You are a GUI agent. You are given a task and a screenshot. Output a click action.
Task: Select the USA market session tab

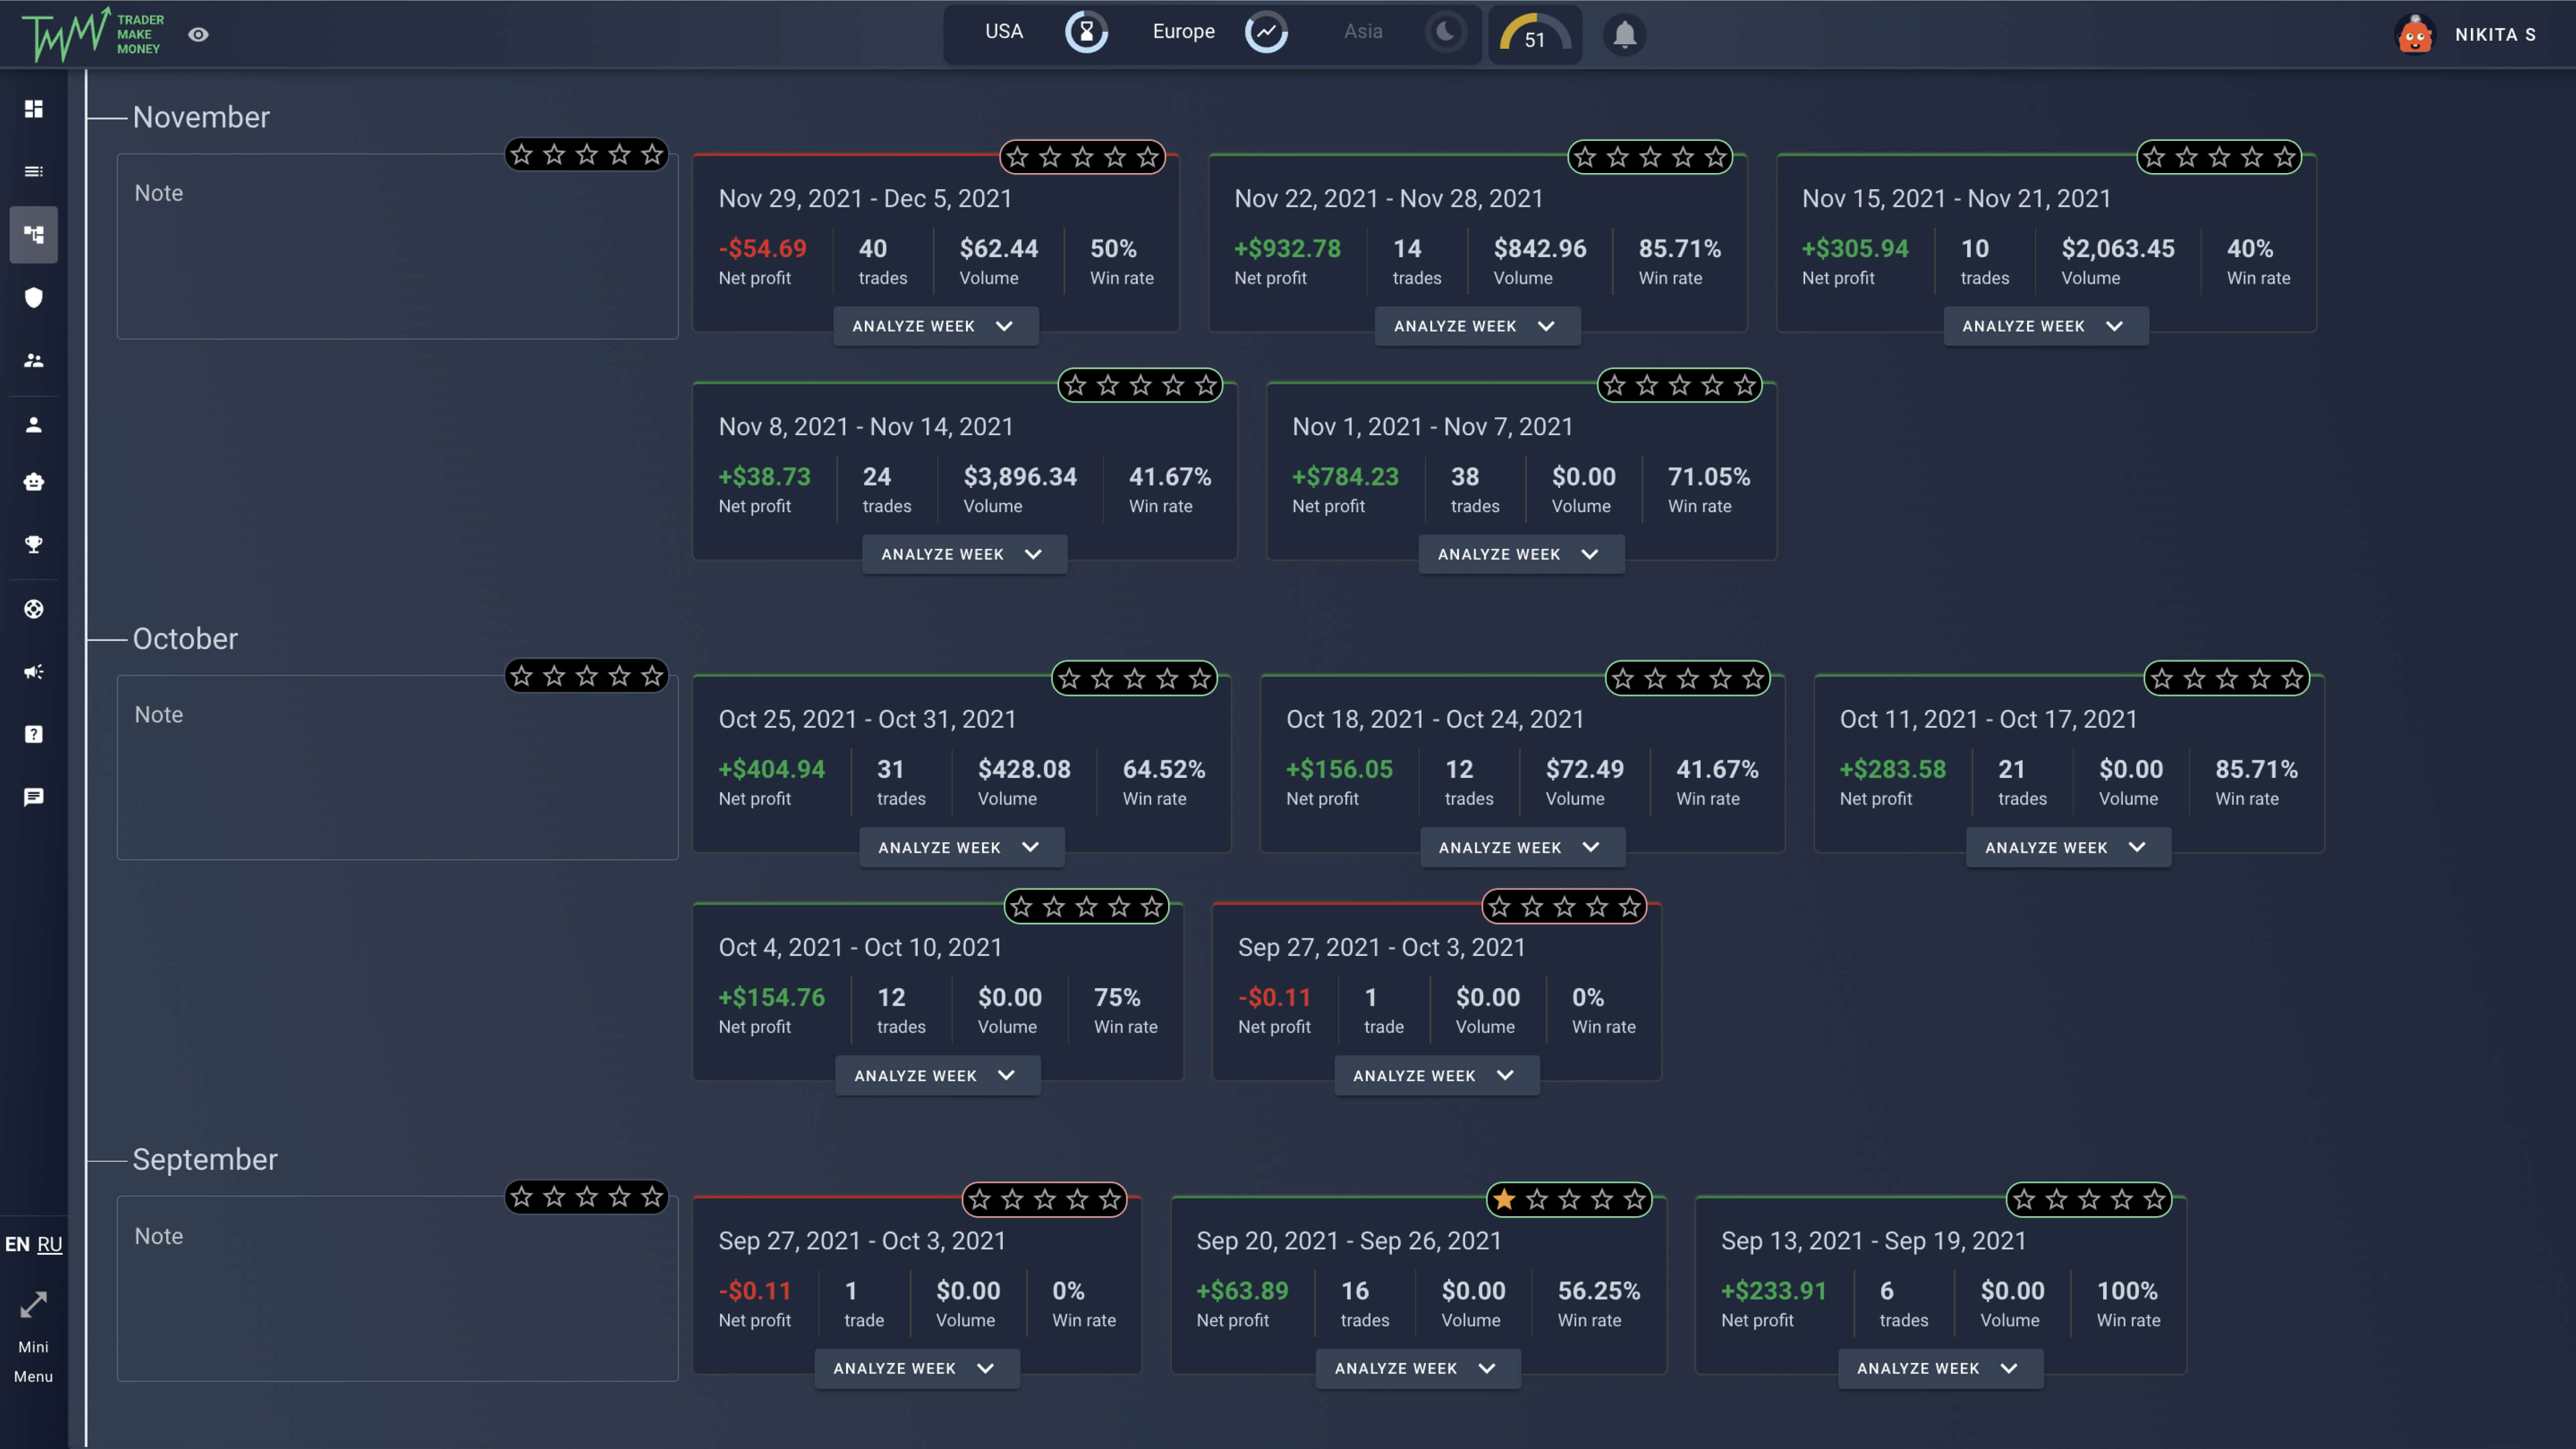[1004, 32]
